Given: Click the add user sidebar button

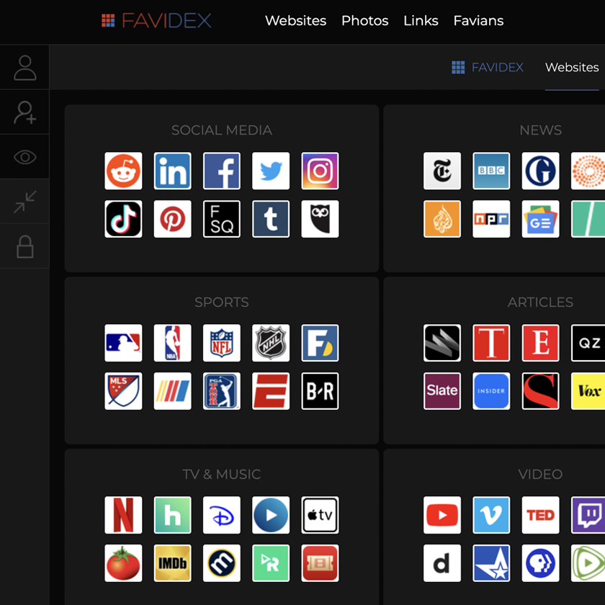Looking at the screenshot, I should [x=24, y=112].
